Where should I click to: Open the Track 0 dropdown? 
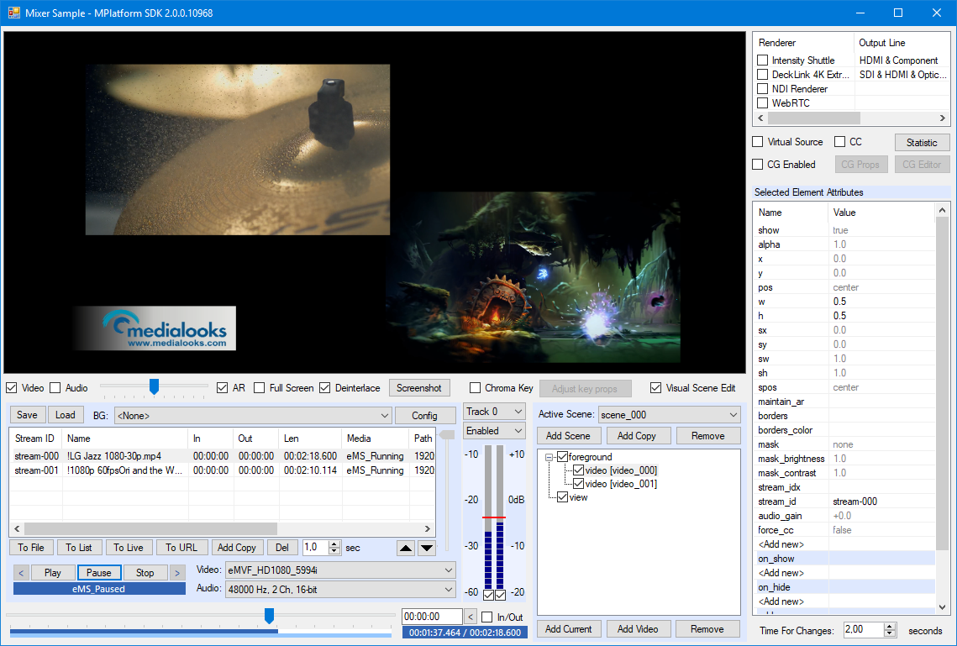coord(494,412)
